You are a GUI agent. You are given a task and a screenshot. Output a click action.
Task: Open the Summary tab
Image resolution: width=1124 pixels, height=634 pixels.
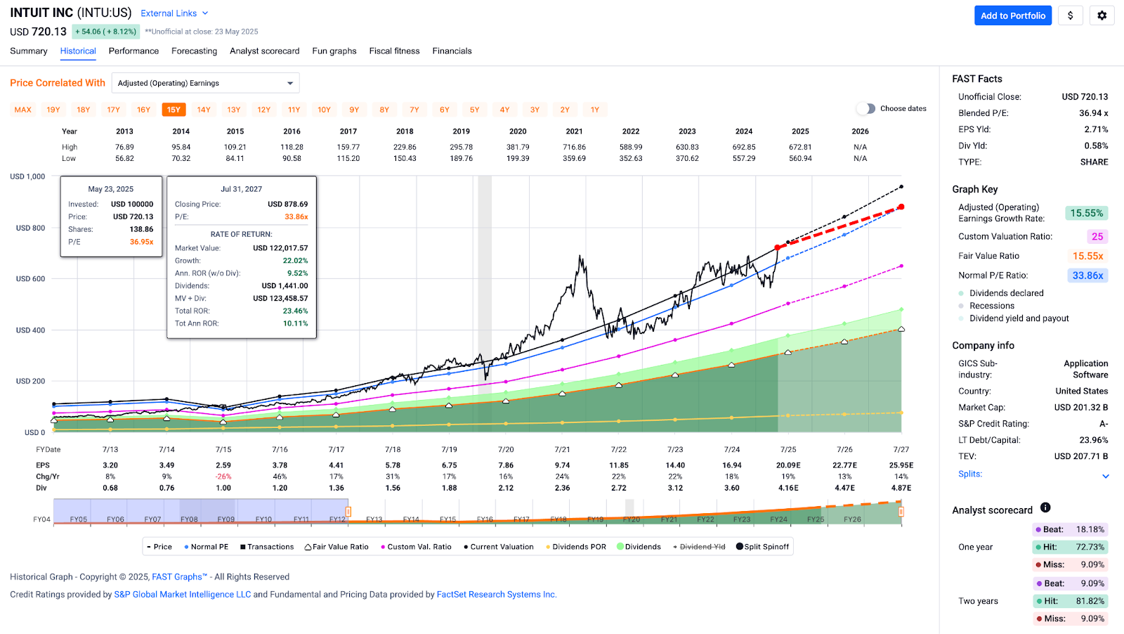pyautogui.click(x=29, y=51)
